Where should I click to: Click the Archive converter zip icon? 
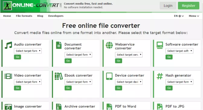[59, 107]
